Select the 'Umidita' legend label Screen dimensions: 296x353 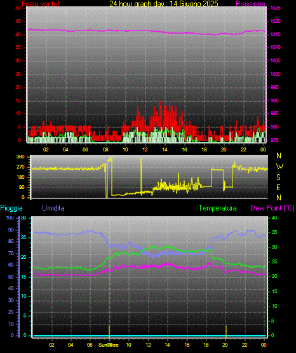pyautogui.click(x=53, y=208)
